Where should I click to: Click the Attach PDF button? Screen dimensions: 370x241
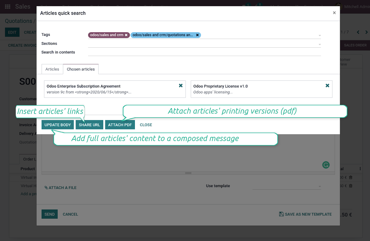tap(120, 125)
